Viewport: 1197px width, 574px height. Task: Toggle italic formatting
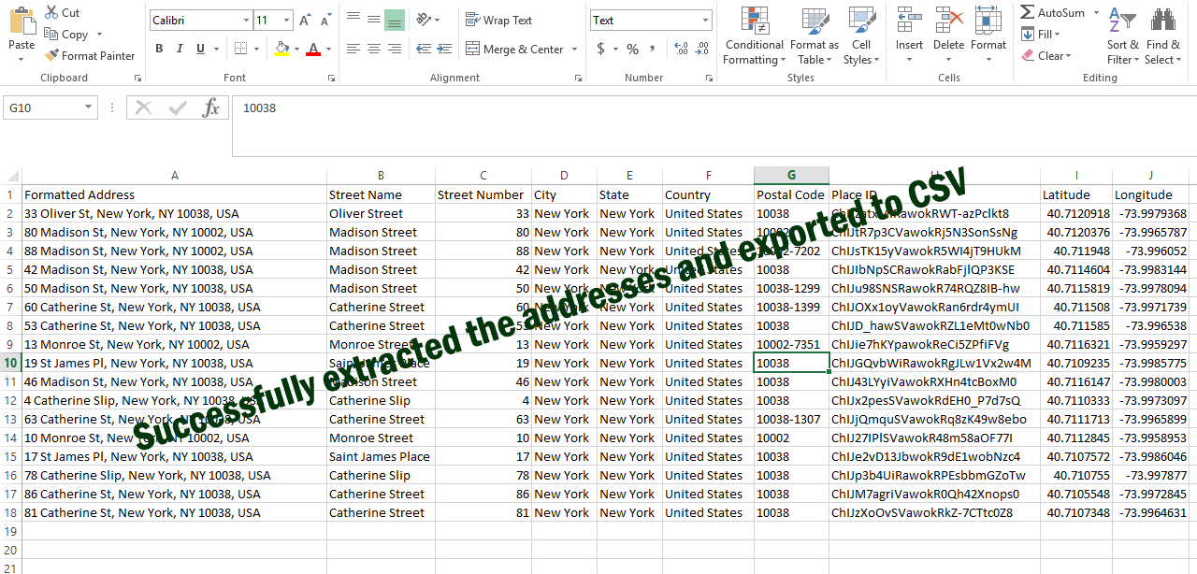(179, 48)
